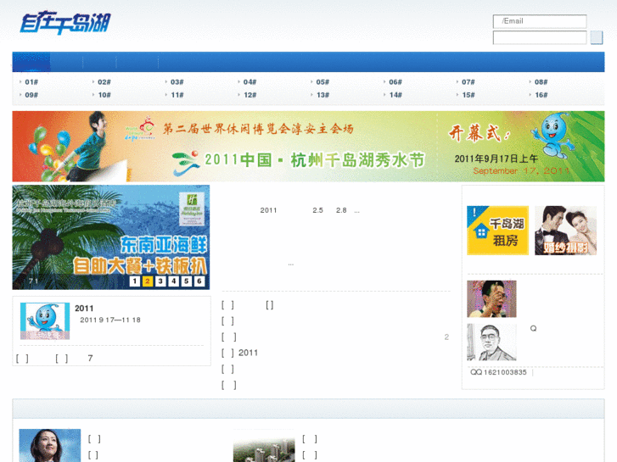Open the sketched man with glasses thumbnail
Viewport: 617px width, 462px height.
[x=491, y=342]
